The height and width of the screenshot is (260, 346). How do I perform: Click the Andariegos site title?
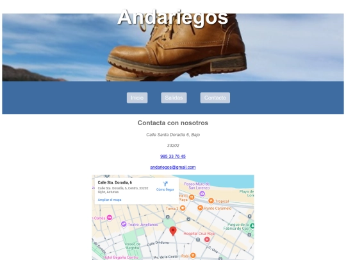[173, 17]
